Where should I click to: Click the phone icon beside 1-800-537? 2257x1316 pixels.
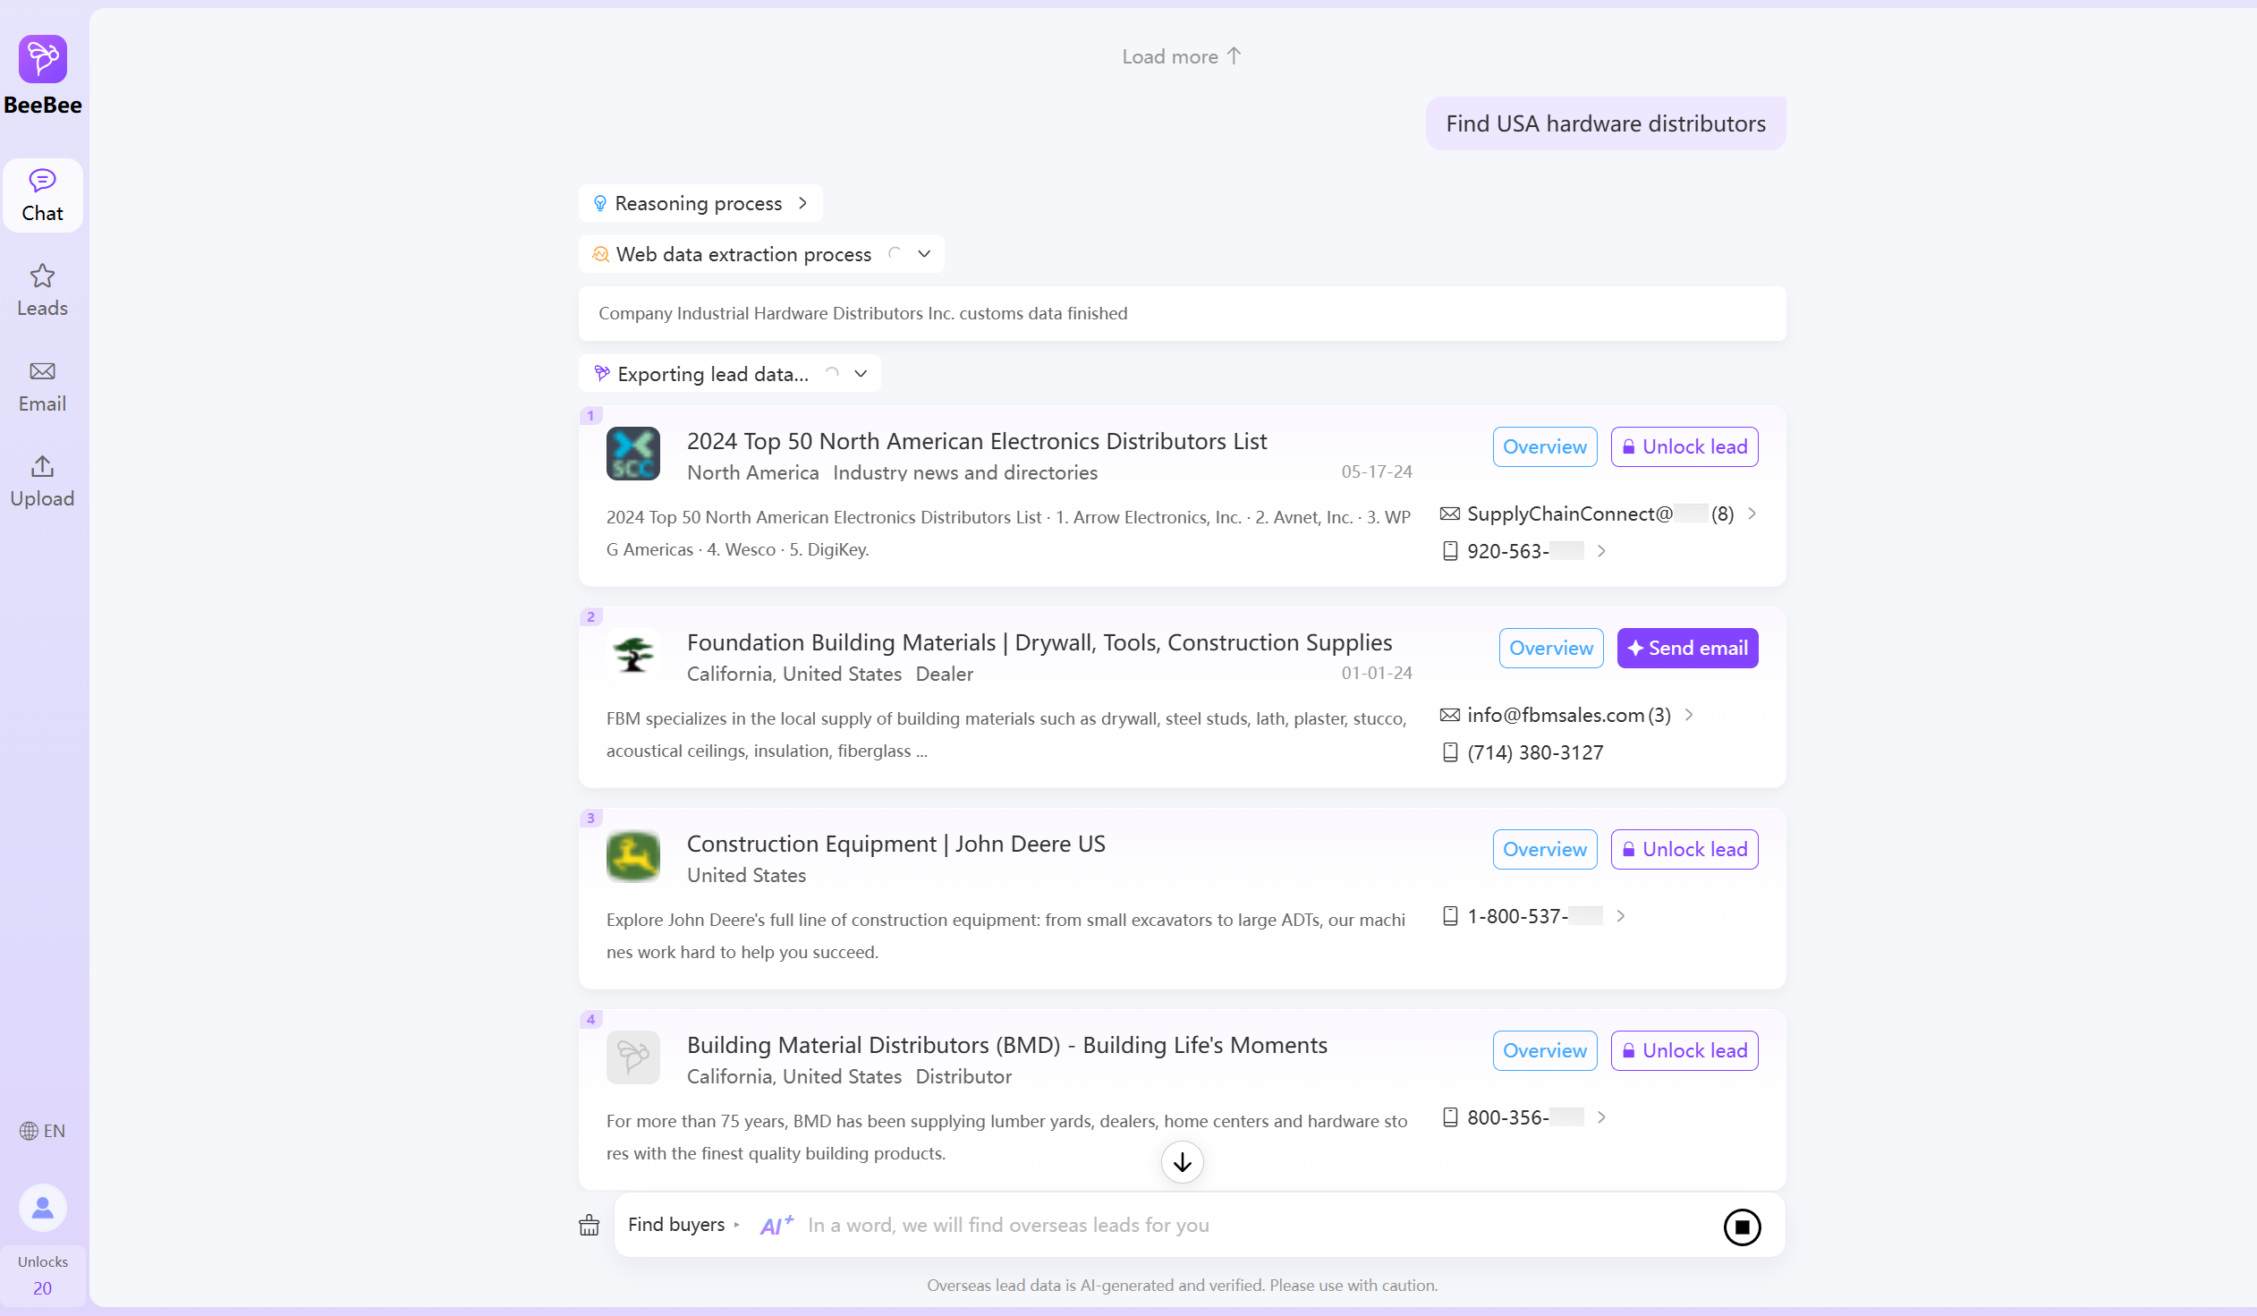[x=1450, y=916]
